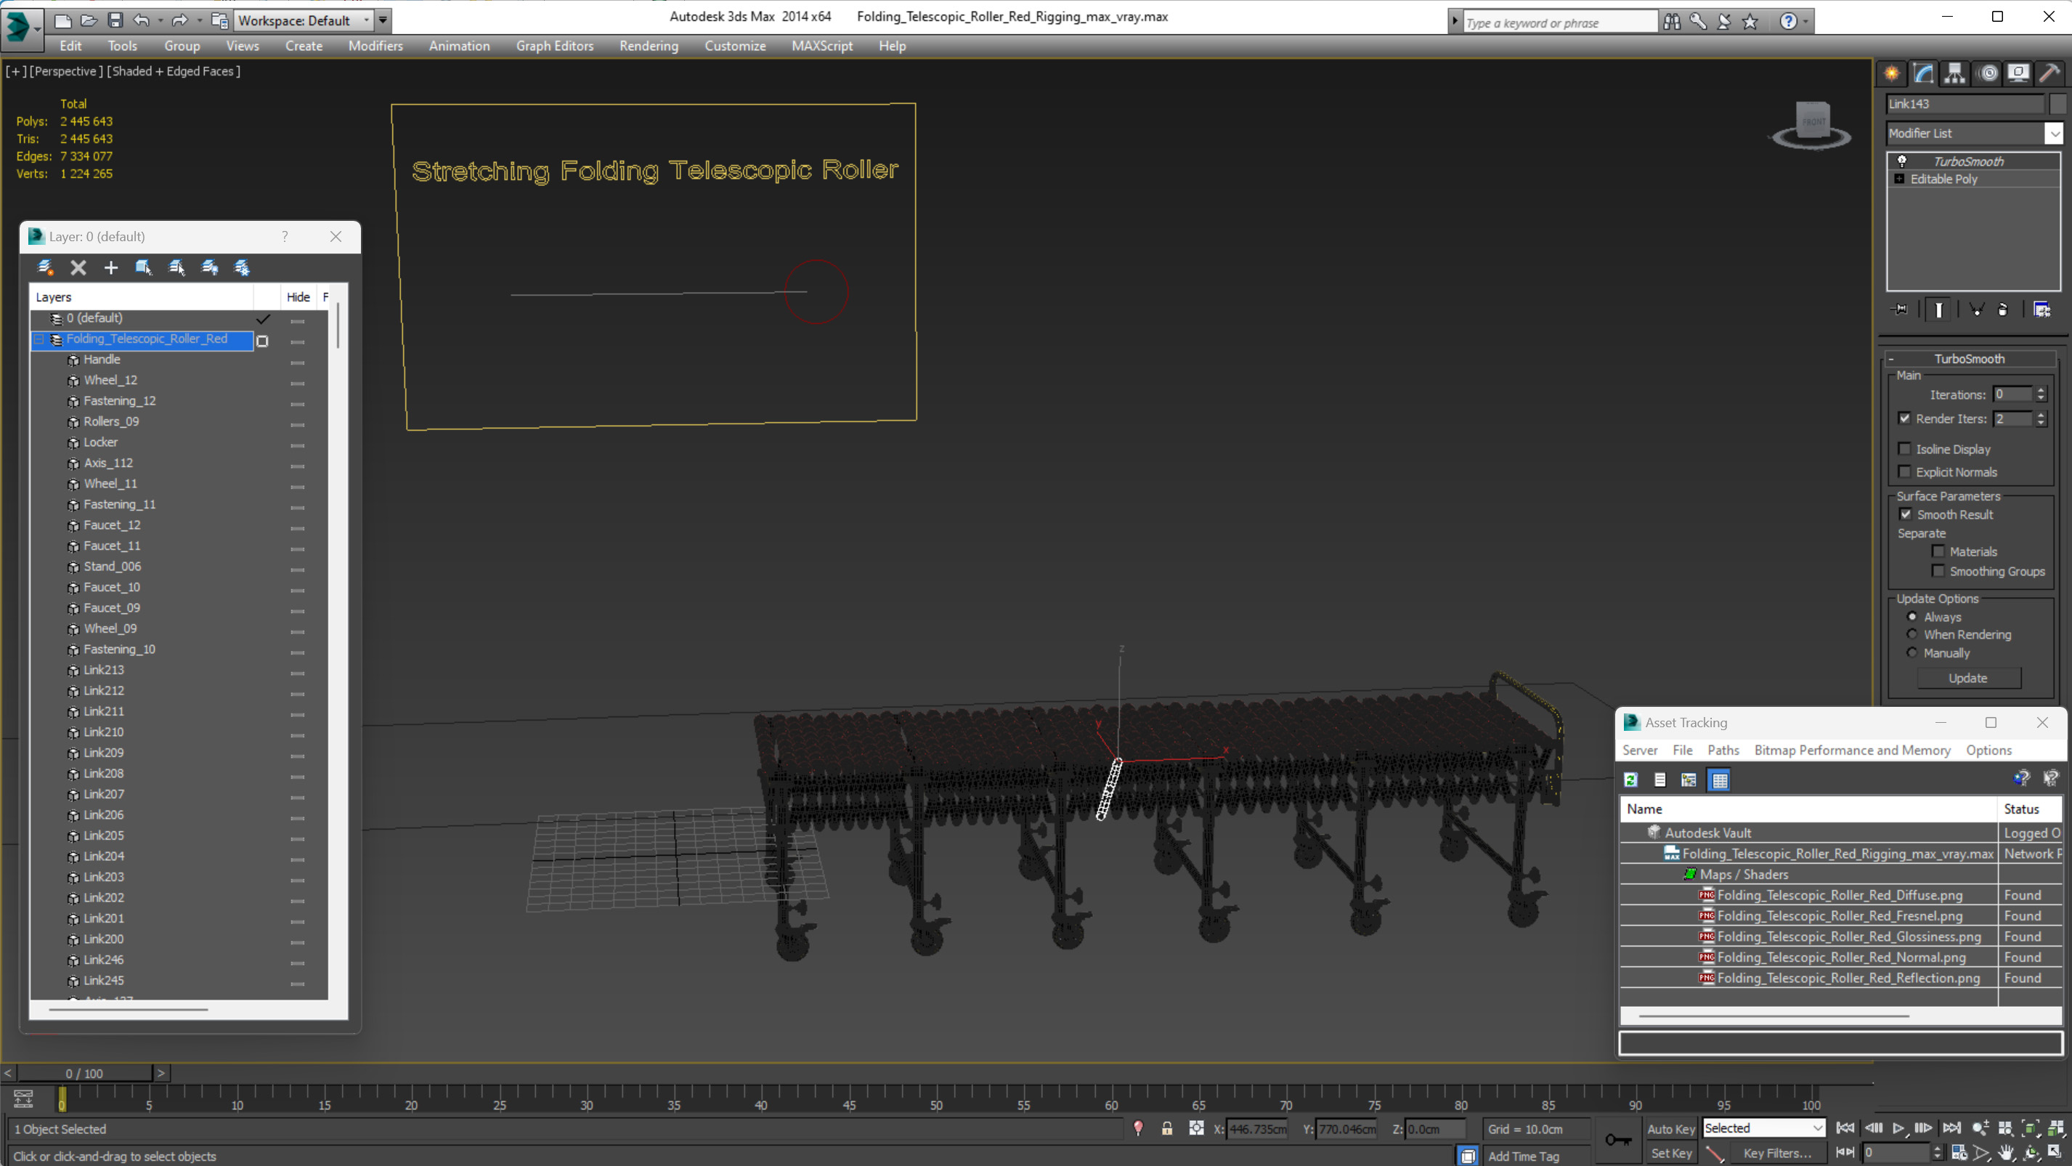Click the Update button in TurboSmooth
Screen dimensions: 2072x1166
tap(1968, 678)
